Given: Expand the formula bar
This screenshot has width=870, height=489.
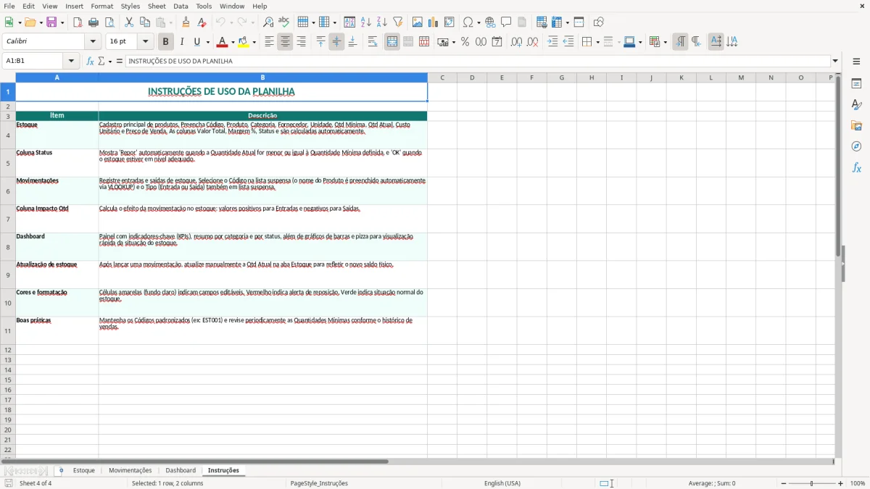Looking at the screenshot, I should [x=835, y=61].
